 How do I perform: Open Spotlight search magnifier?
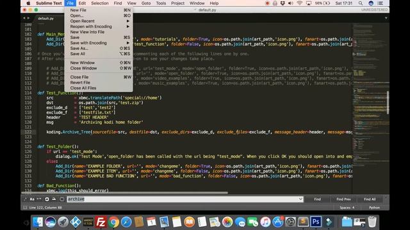pos(361,3)
